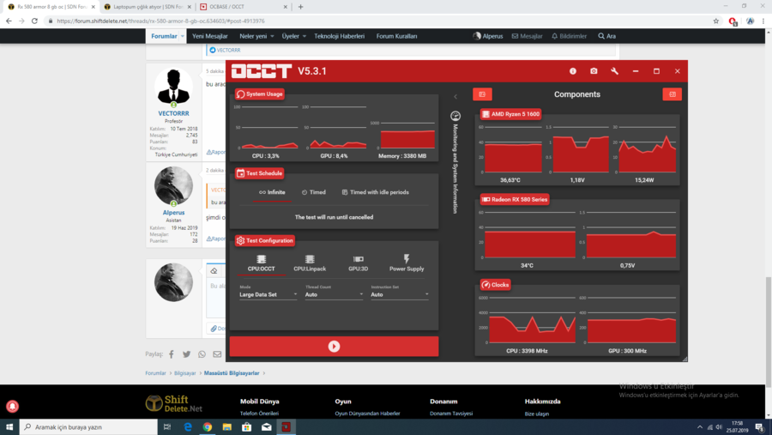Image resolution: width=772 pixels, height=435 pixels.
Task: Open a new browser tab
Action: (300, 7)
